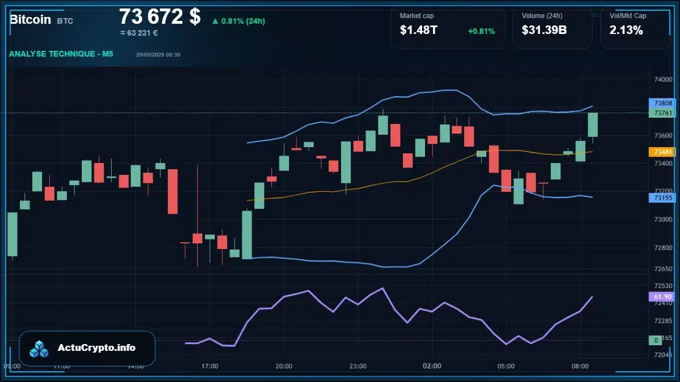Screen dimensions: 680x382
Task: Click the 73600 price axis label
Action: click(663, 136)
